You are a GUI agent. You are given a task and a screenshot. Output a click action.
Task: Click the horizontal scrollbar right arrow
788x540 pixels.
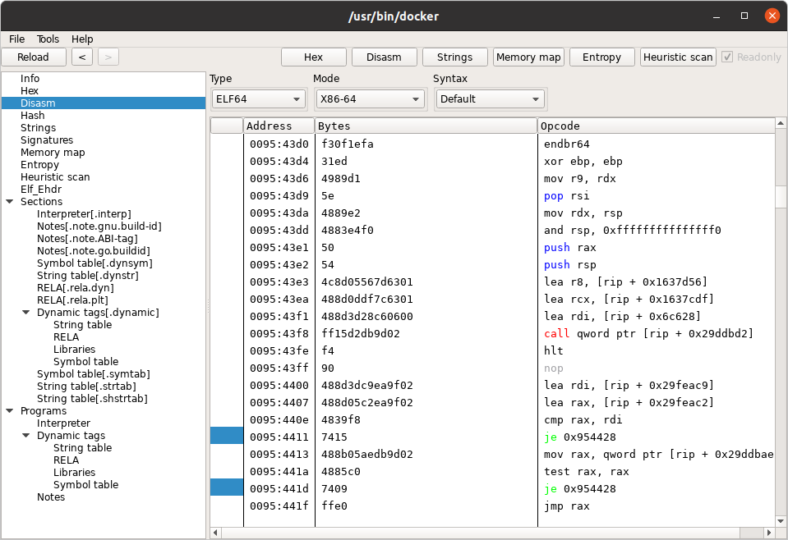point(769,533)
